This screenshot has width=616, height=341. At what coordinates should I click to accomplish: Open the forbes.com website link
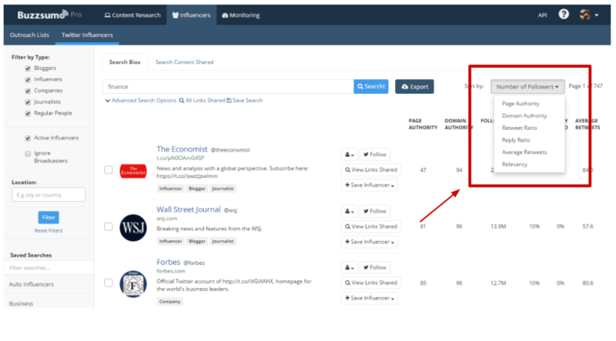[x=170, y=271]
